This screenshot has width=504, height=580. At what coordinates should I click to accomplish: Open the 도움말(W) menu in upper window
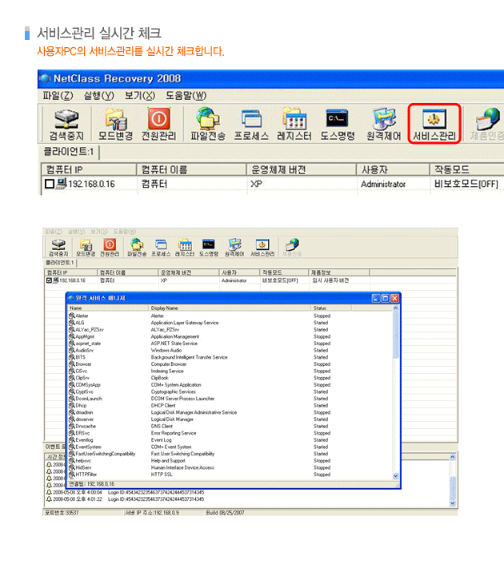186,96
